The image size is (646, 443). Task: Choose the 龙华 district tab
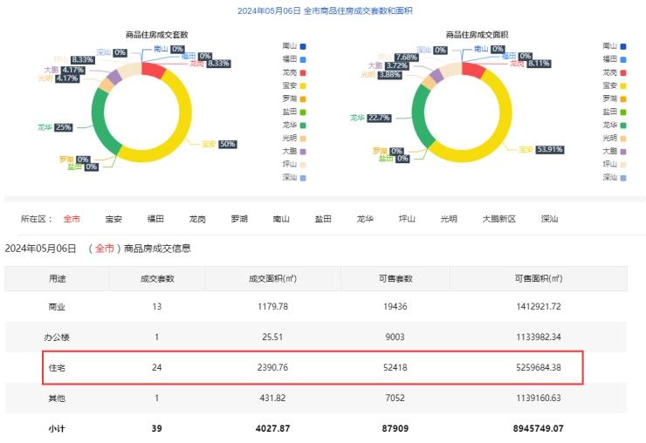pos(365,219)
